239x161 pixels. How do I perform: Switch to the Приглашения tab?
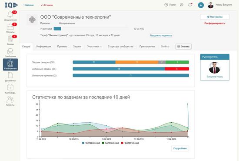(147, 47)
